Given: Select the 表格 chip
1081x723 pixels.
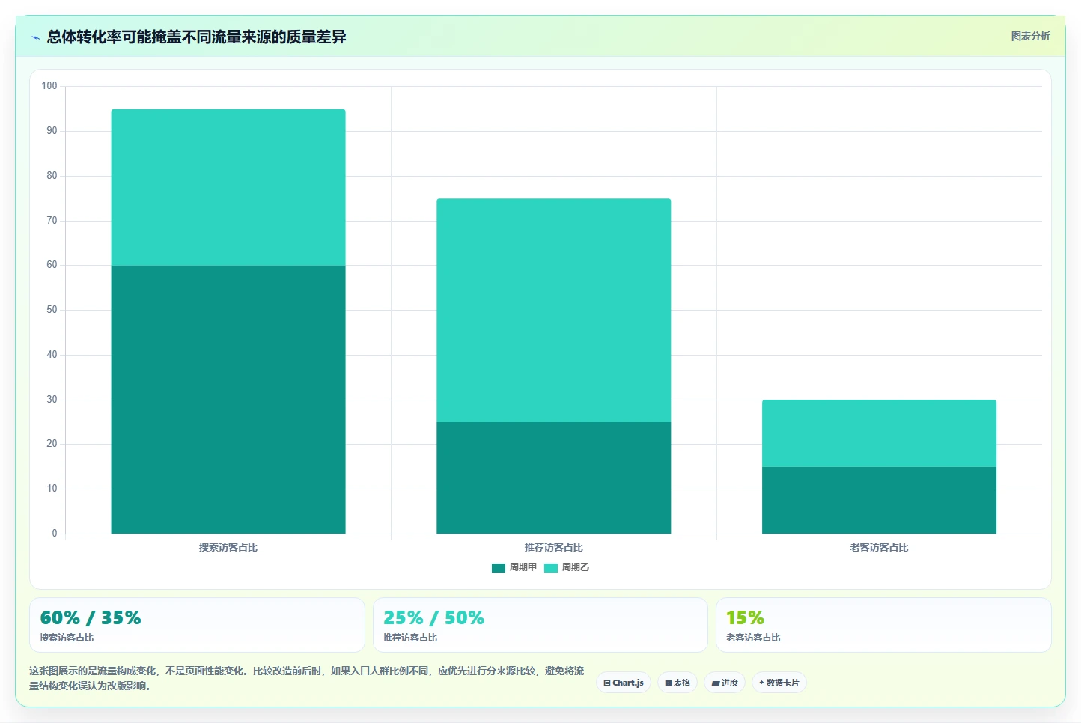Looking at the screenshot, I should tap(677, 683).
